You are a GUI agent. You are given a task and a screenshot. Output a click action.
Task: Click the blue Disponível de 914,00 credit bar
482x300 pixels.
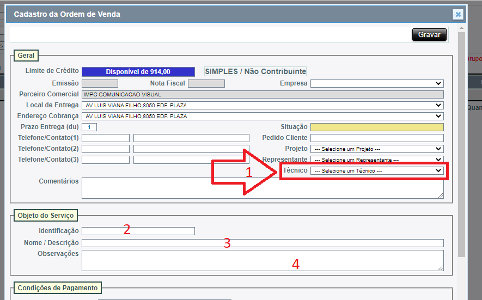click(138, 72)
